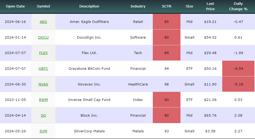Viewport: 255px width, 139px height.
Task: Click the daily change 0.61
Action: tap(238, 37)
